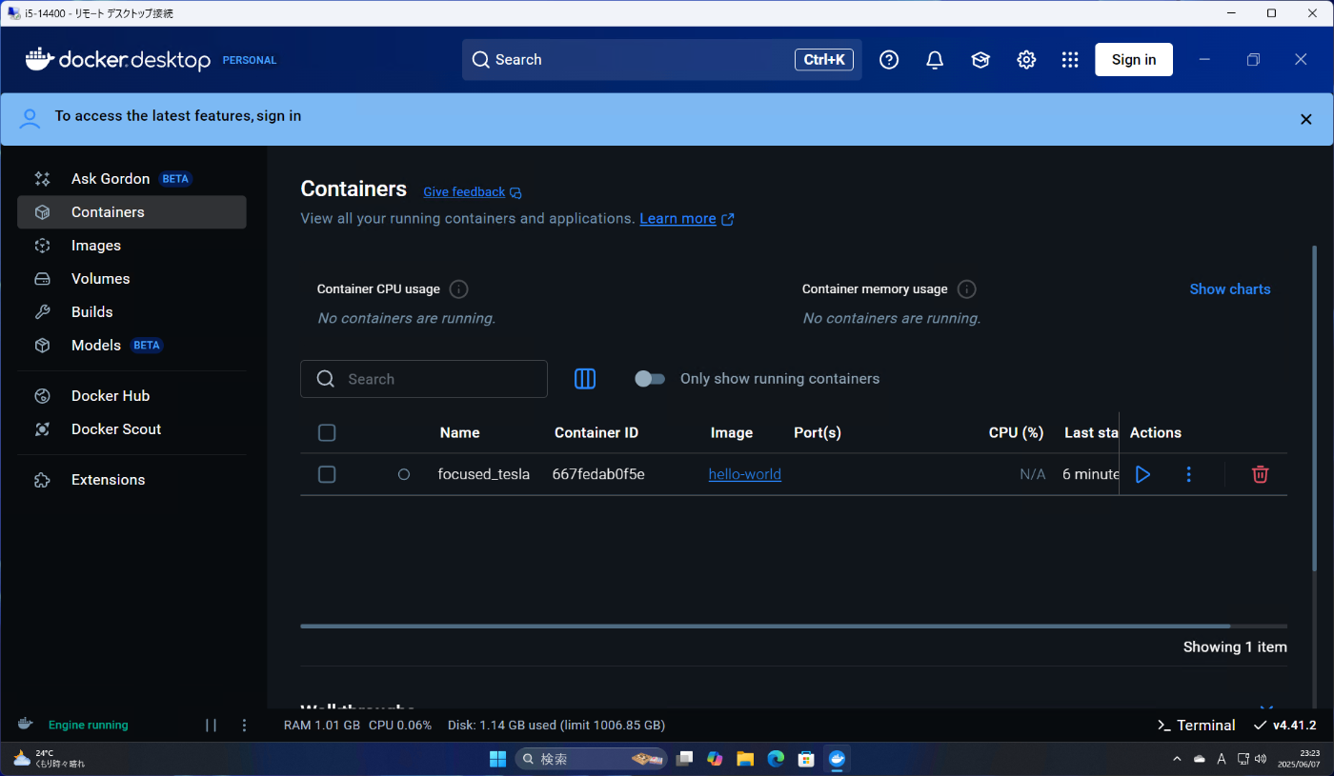Open the Learning center graduation cap icon
The width and height of the screenshot is (1334, 776).
pyautogui.click(x=980, y=60)
